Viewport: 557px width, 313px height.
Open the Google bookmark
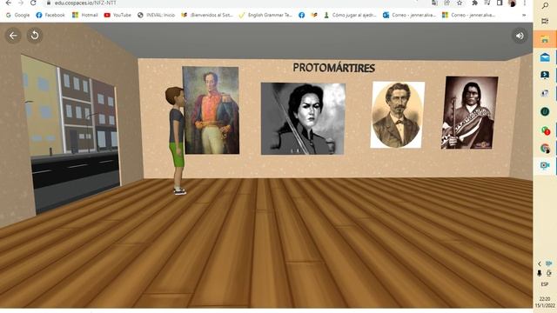click(17, 15)
